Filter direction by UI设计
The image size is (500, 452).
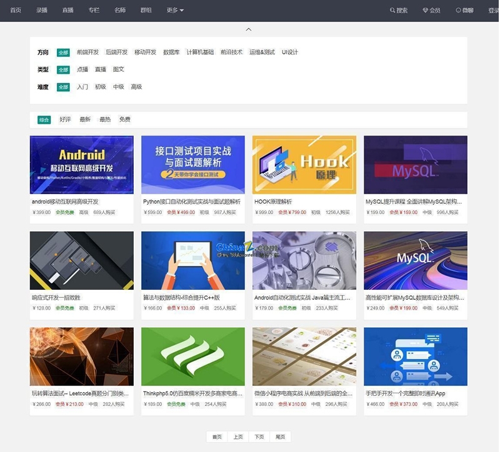[290, 52]
